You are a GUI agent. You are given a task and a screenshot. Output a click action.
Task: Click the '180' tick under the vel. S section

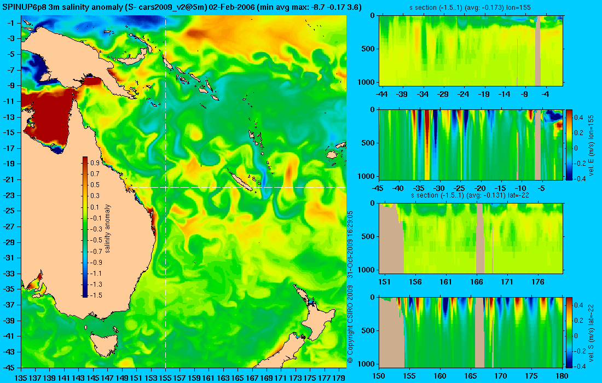coord(562,376)
